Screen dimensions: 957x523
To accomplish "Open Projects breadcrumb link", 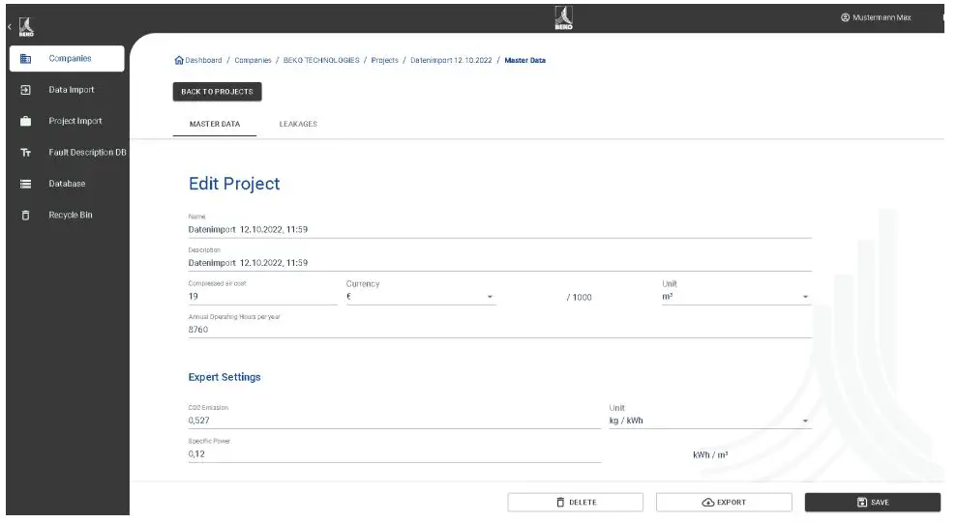I will pos(384,60).
